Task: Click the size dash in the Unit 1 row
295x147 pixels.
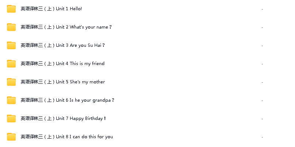Action: 262,9
